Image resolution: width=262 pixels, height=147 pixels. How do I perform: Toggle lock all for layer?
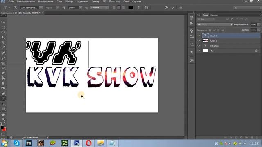tap(223, 30)
